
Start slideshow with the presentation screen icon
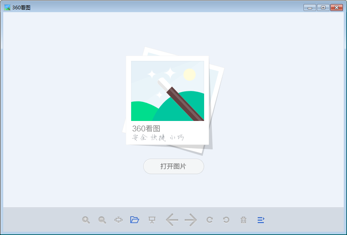(x=152, y=220)
